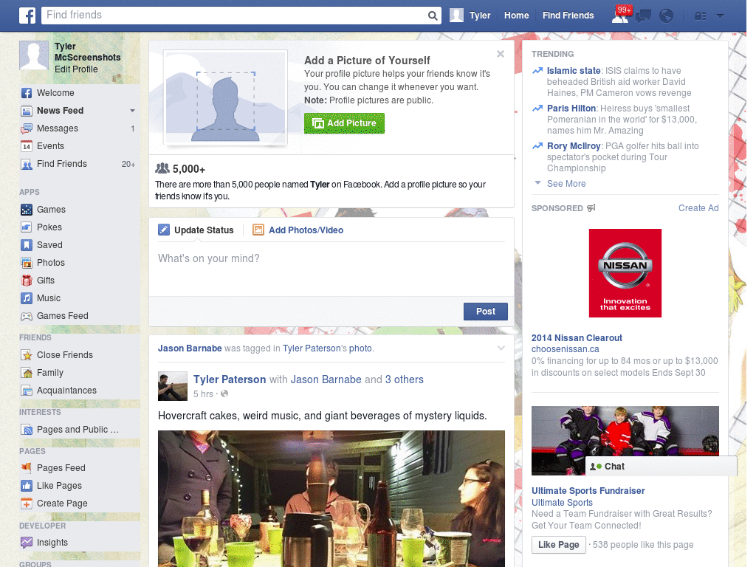Open the 2014 Nissan Clearout ad link
The image size is (756, 567).
pyautogui.click(x=577, y=338)
